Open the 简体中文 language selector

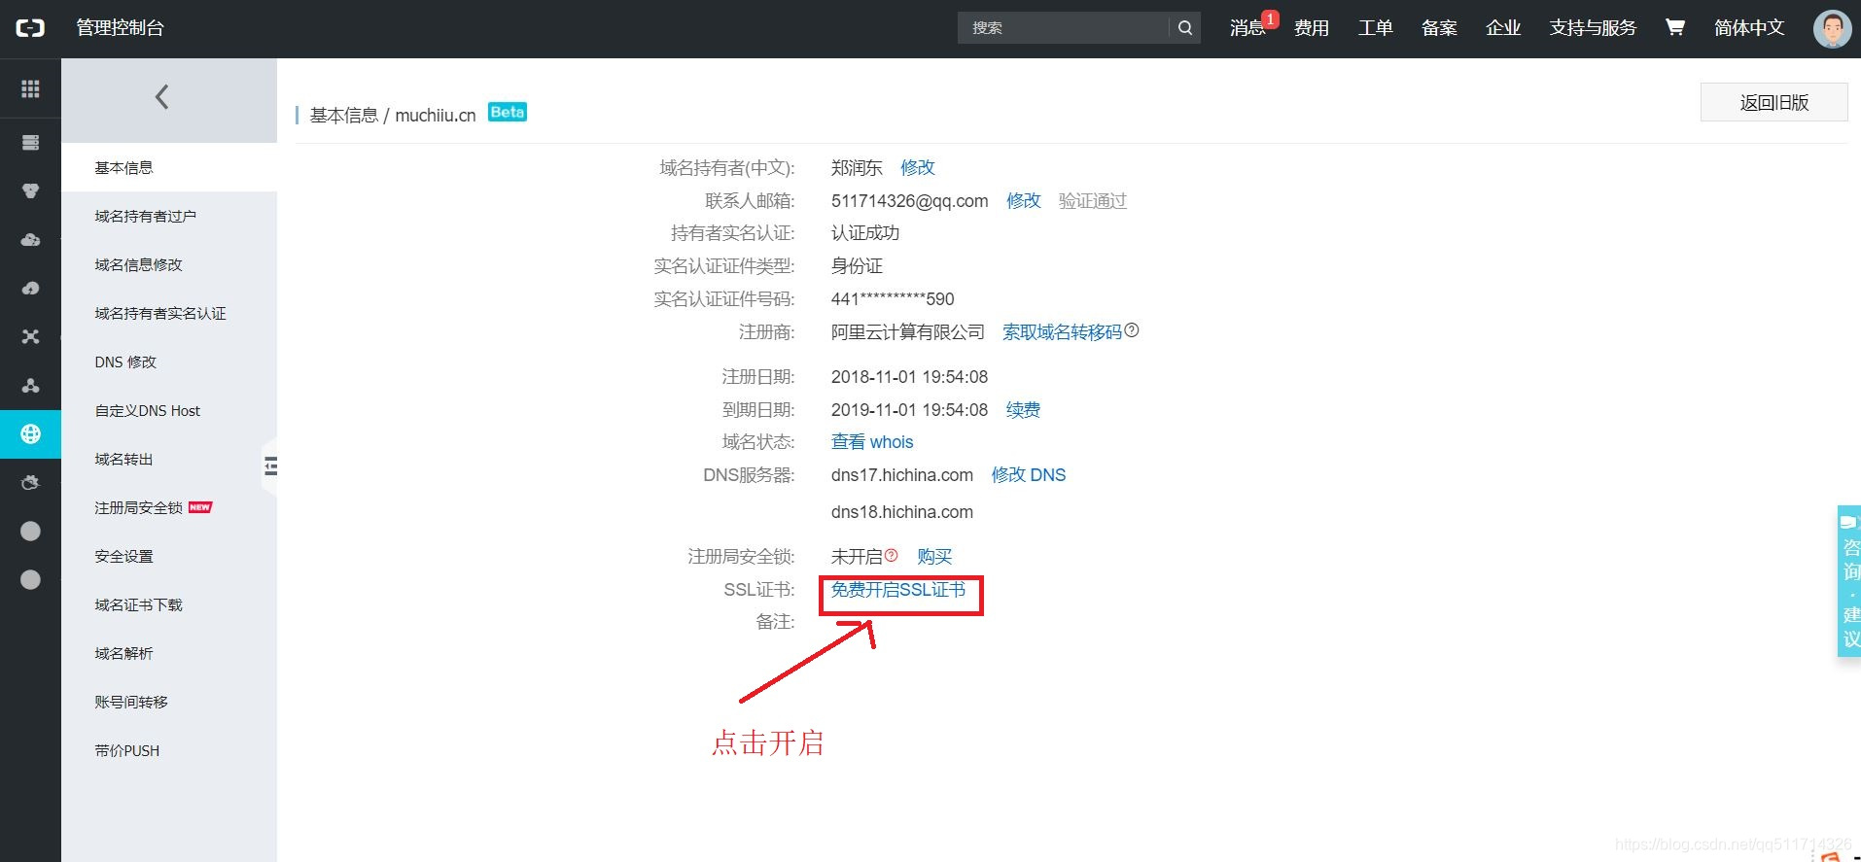1748,28
